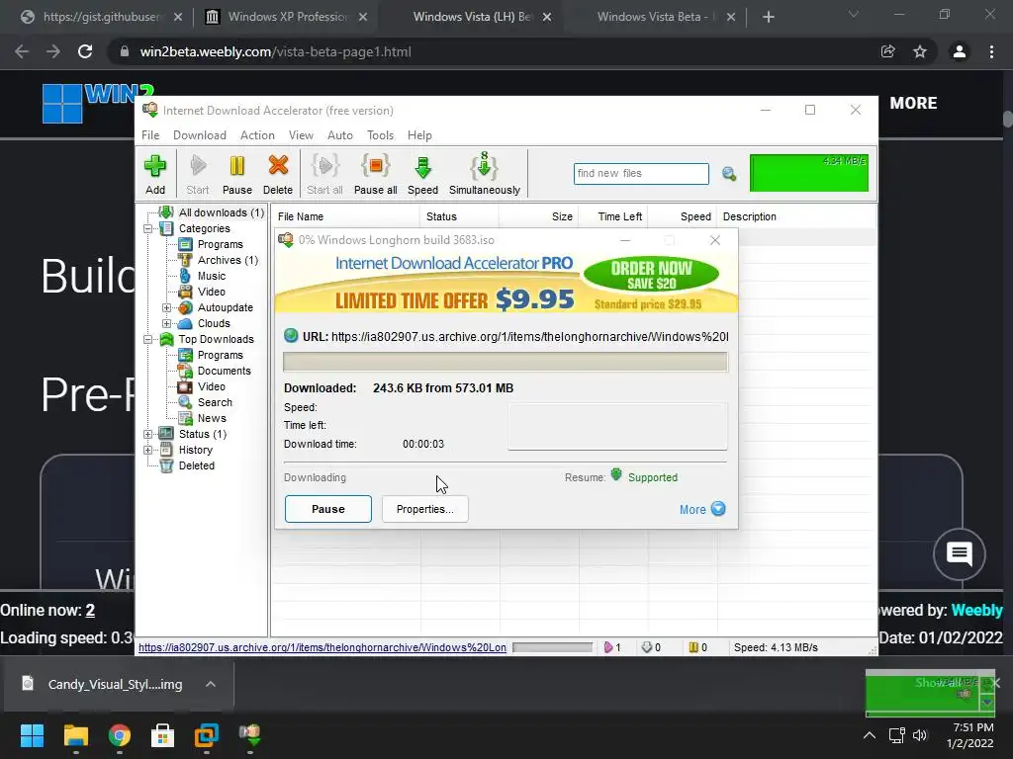Select Archives (1) category
The height and width of the screenshot is (759, 1013).
coord(228,260)
